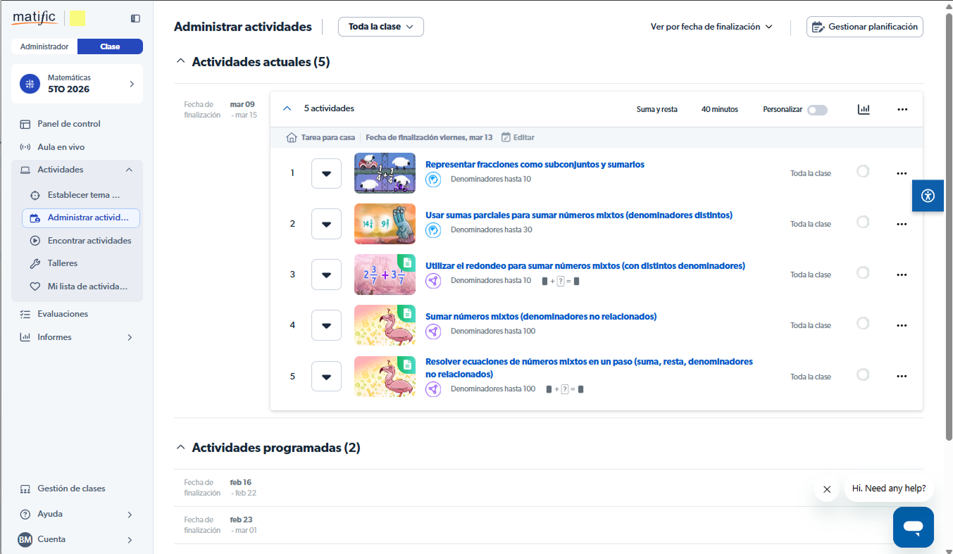Screen dimensions: 953x554
Task: Open three-dot menu for the 5 activities group
Action: coord(902,109)
